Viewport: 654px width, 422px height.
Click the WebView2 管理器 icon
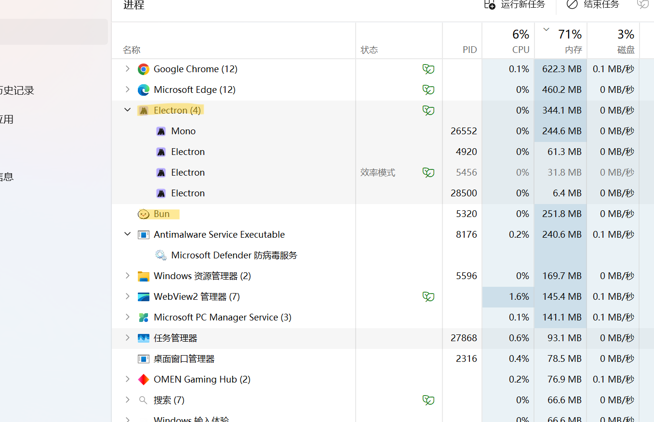click(x=143, y=297)
